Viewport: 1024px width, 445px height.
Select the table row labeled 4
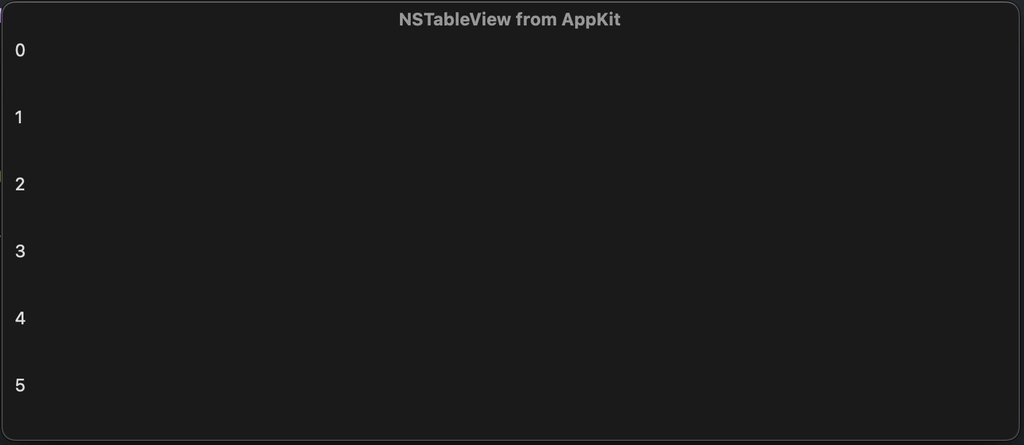point(511,318)
